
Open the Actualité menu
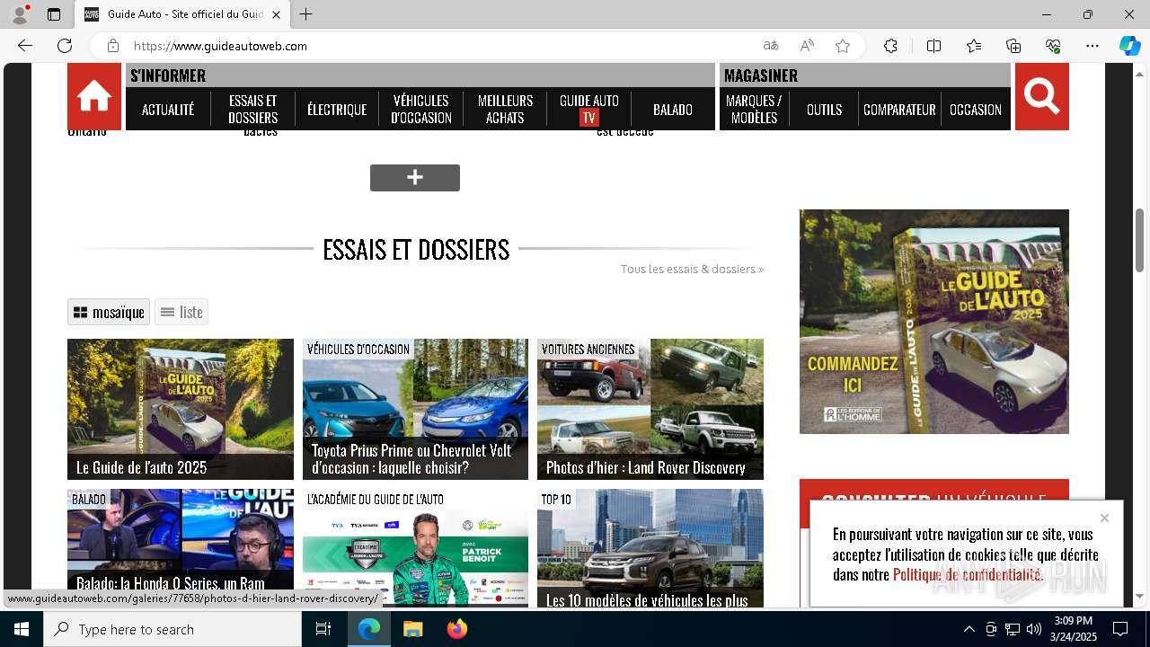(168, 110)
